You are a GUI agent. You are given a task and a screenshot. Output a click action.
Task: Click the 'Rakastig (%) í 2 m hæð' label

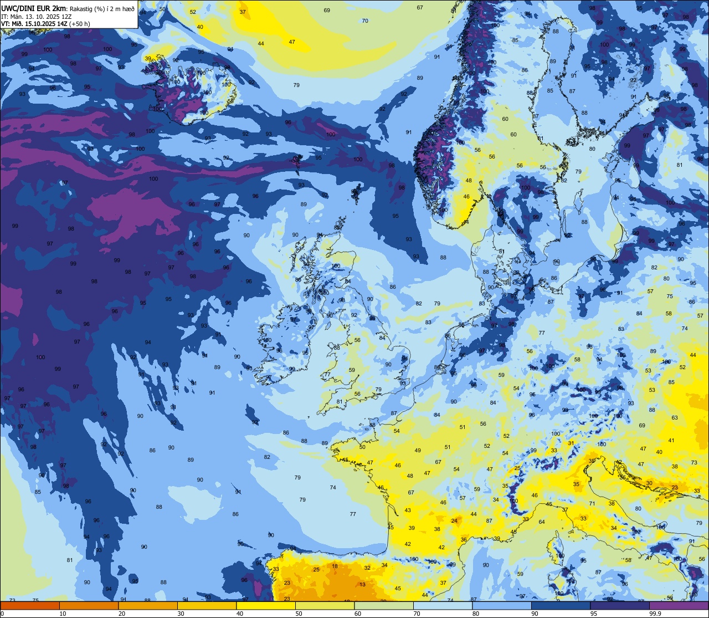coord(102,9)
